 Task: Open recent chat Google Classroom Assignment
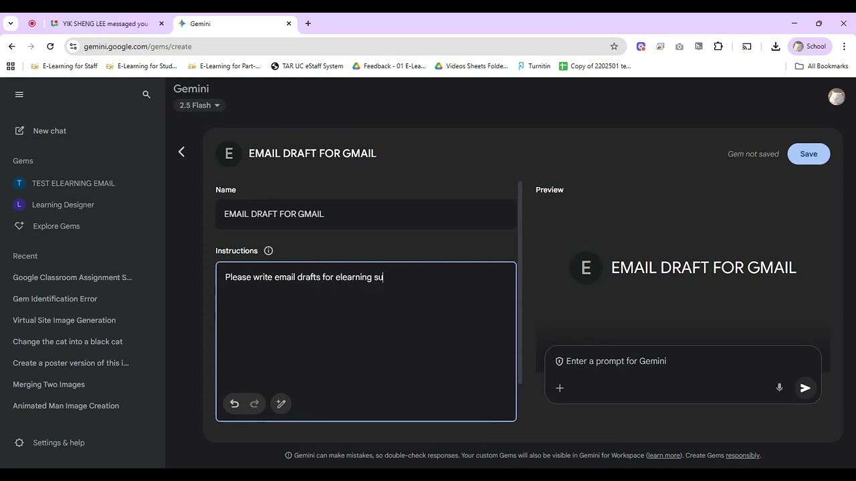click(72, 277)
